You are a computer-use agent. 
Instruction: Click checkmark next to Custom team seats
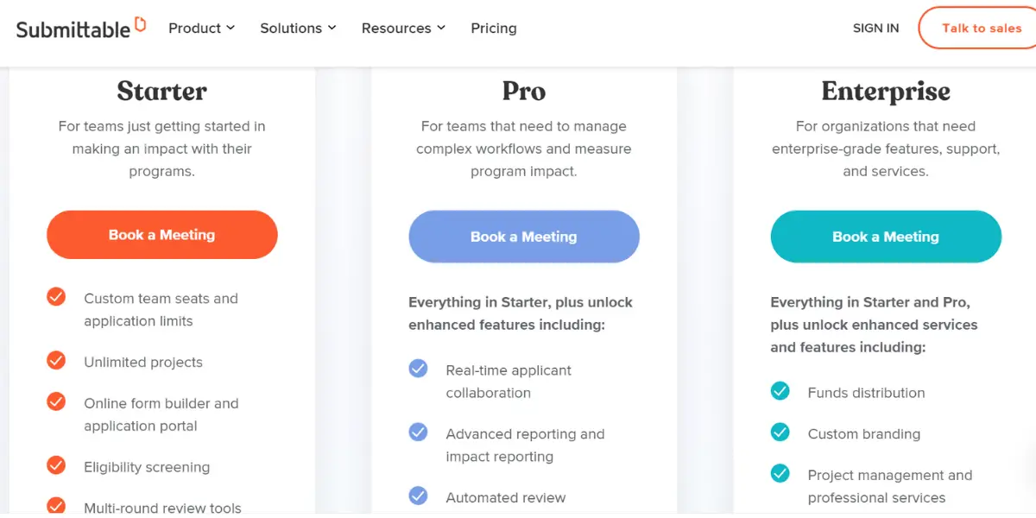click(56, 297)
